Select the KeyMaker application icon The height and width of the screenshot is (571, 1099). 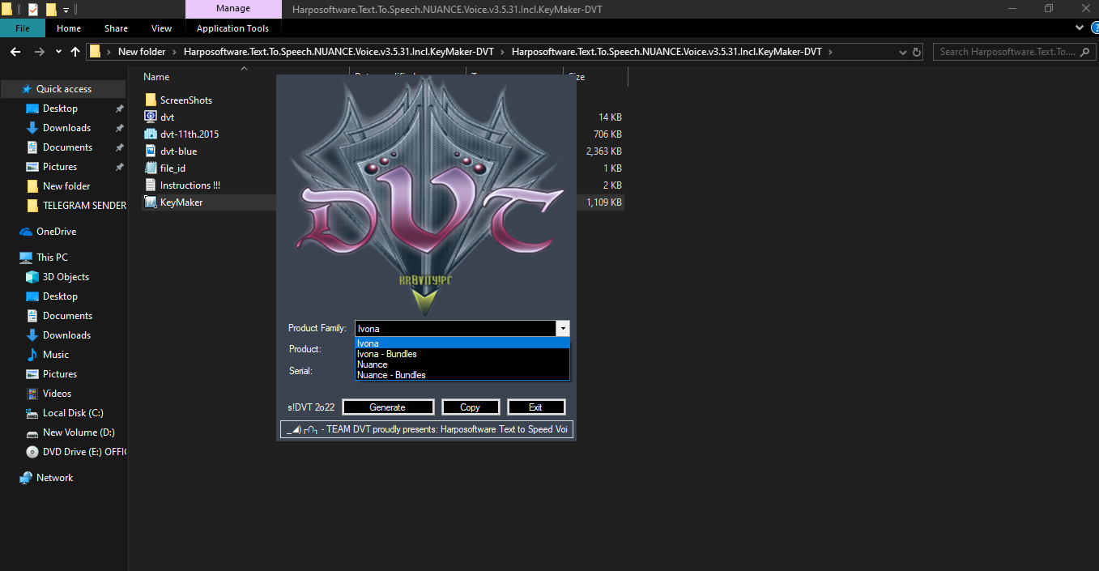(x=151, y=202)
